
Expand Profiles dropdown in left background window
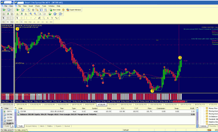coord(11,10)
